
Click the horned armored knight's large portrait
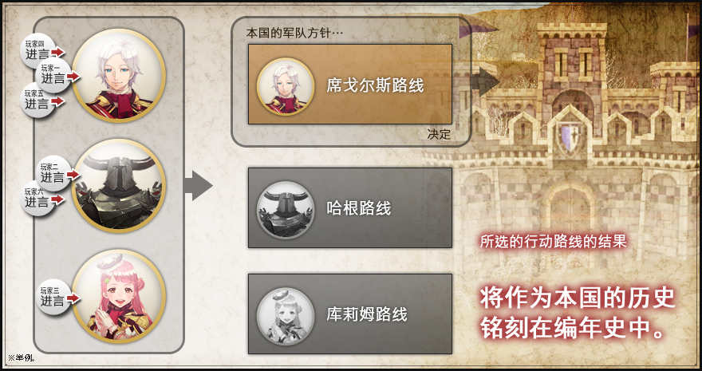click(119, 186)
